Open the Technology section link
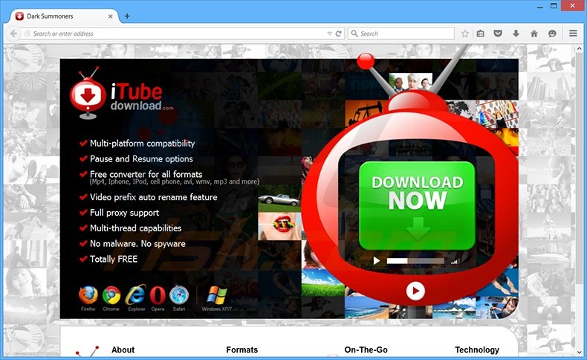 click(477, 350)
